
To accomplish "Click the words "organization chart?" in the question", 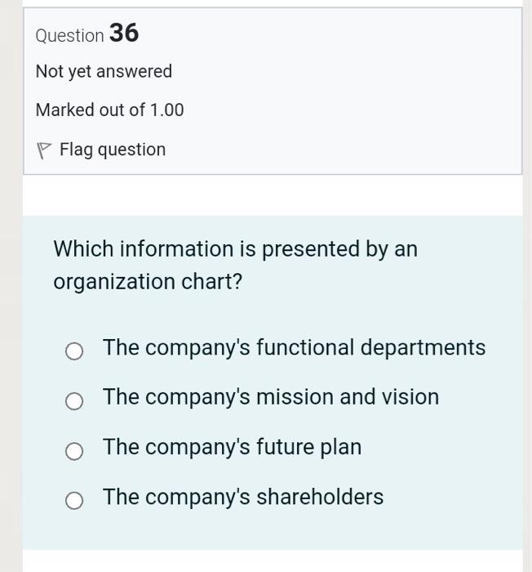I will pyautogui.click(x=148, y=282).
